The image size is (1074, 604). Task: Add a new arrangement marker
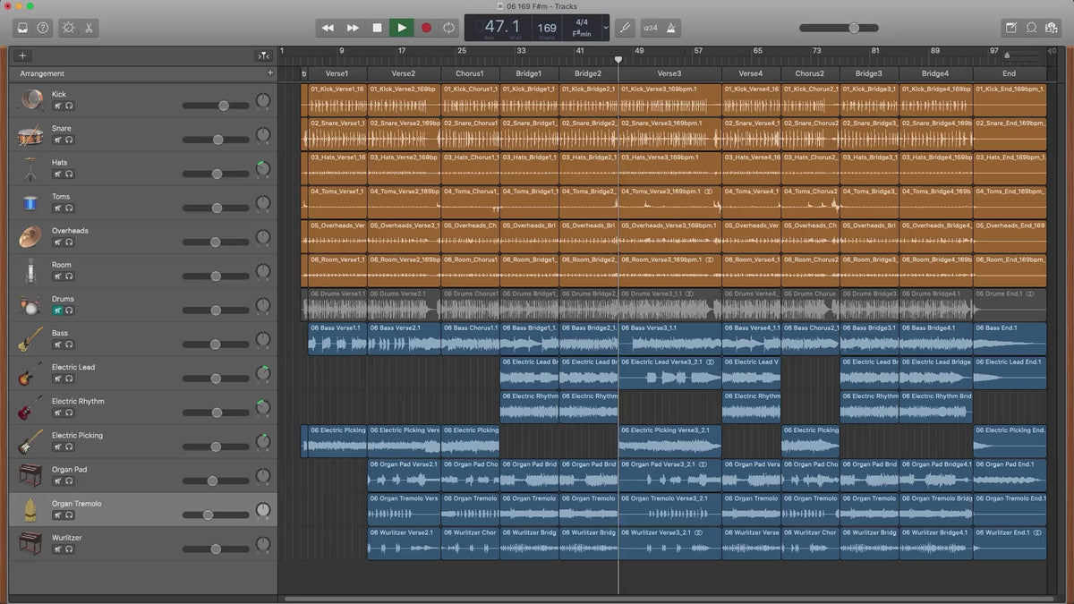coord(270,73)
